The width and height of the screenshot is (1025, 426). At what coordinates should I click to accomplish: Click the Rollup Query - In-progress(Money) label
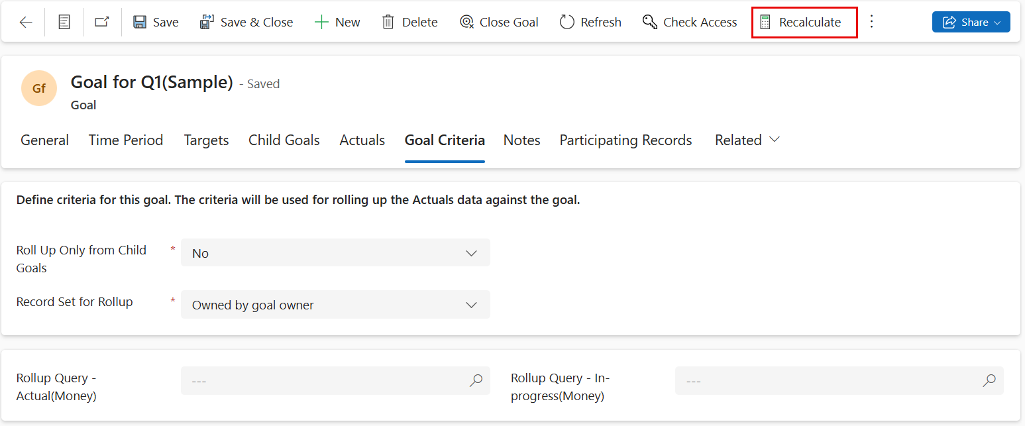(561, 387)
